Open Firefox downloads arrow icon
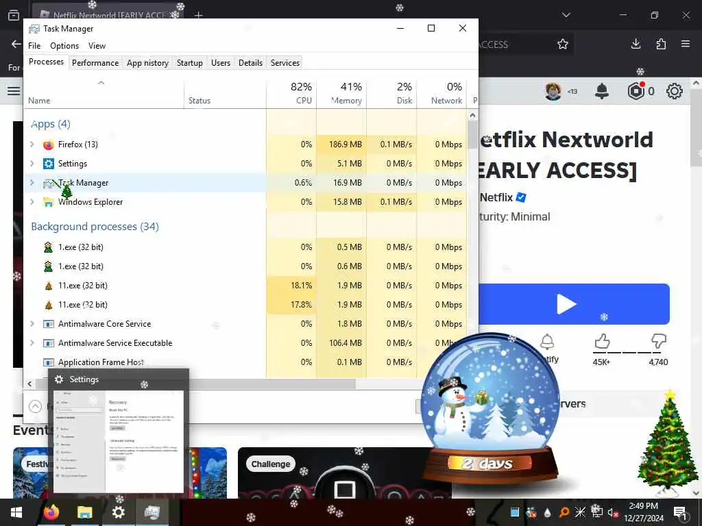Viewport: 702px width, 526px height. point(636,44)
